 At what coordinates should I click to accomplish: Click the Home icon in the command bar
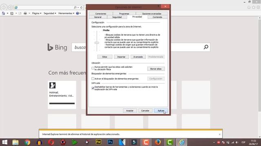coord(3,13)
